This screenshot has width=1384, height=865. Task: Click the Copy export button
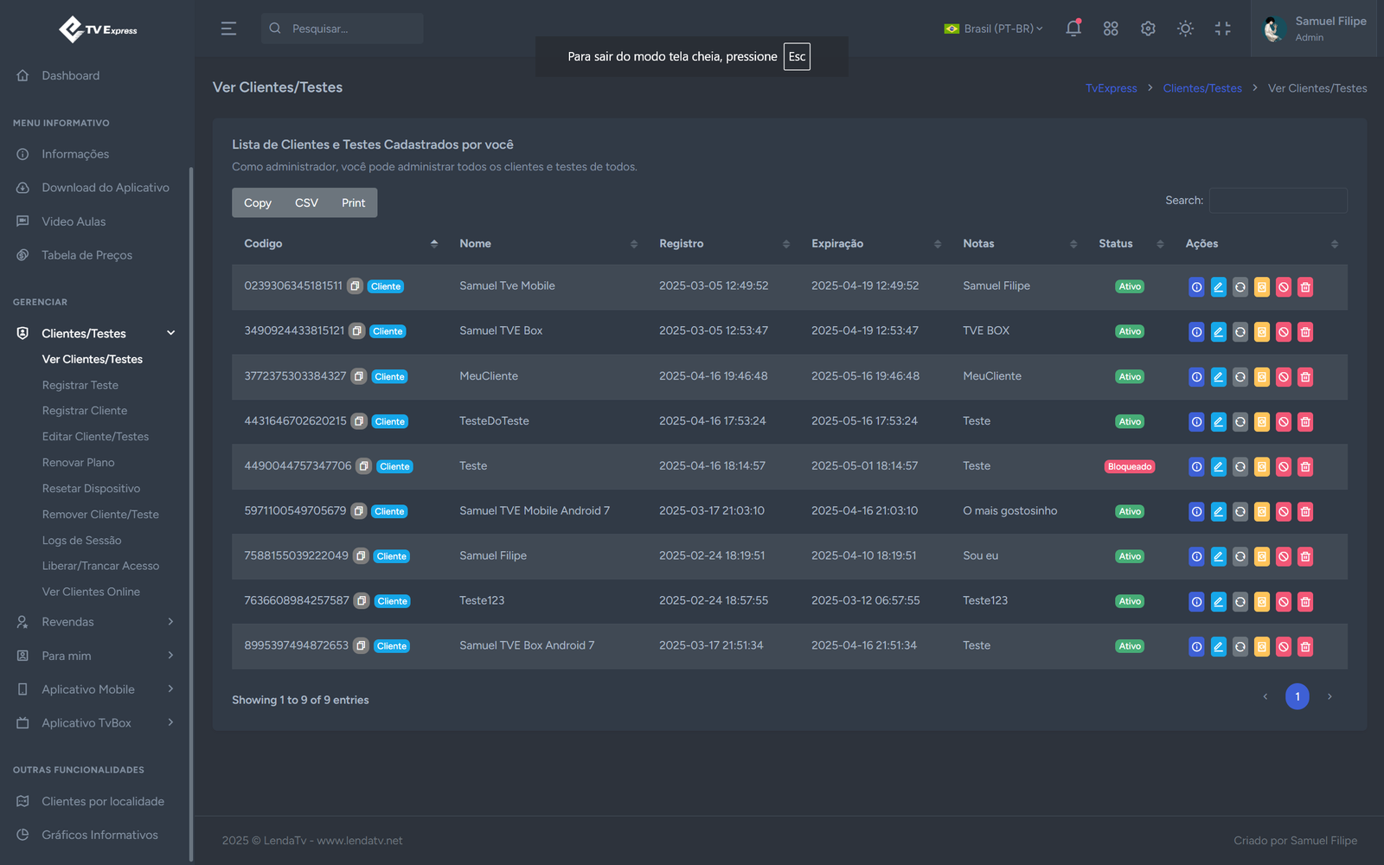coord(258,202)
